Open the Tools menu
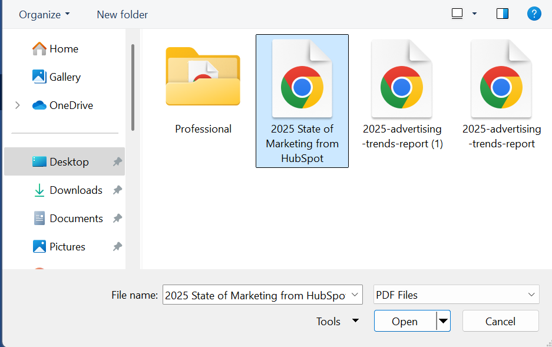The image size is (552, 347). click(x=337, y=321)
